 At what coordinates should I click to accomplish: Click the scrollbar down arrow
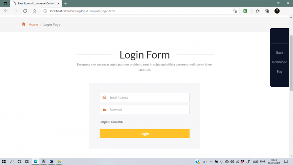[x=291, y=156]
